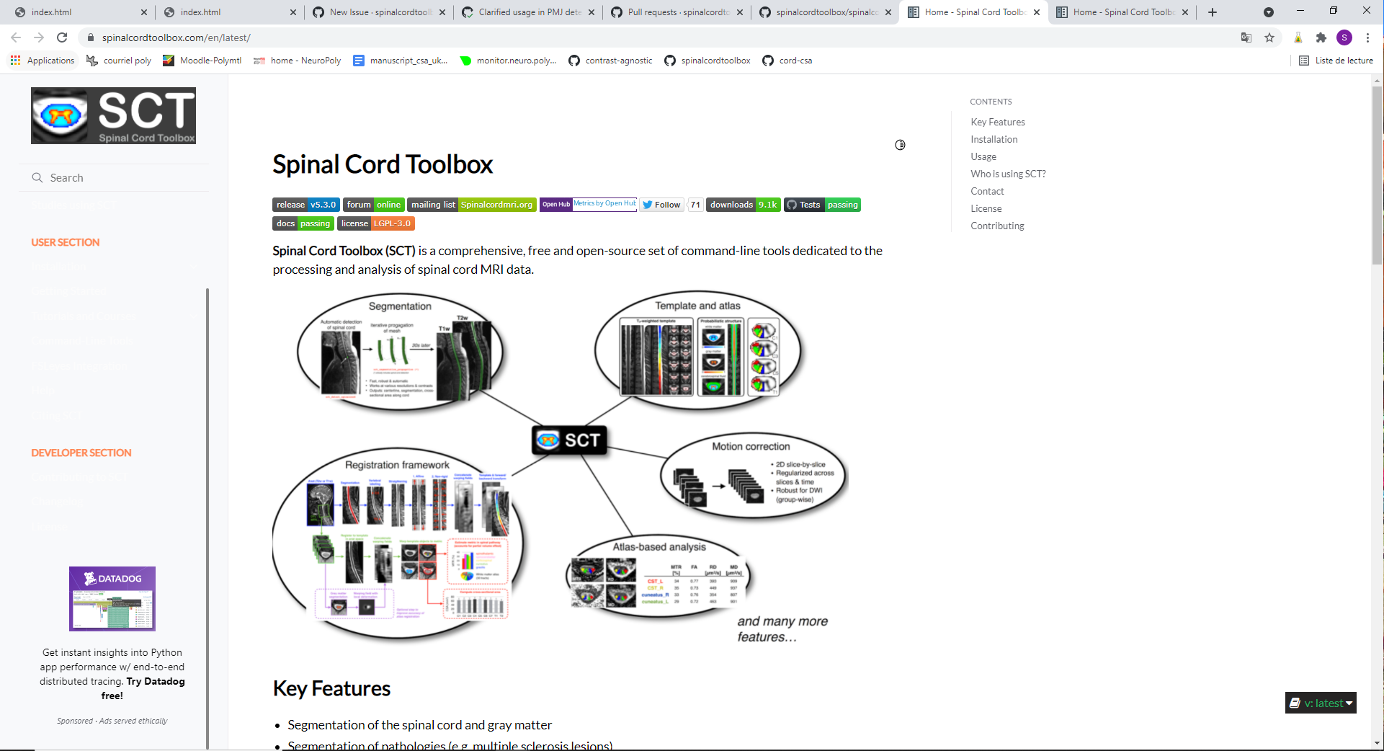Click the GitHub Octocat on the Tests badge
The height and width of the screenshot is (751, 1384).
pos(792,205)
